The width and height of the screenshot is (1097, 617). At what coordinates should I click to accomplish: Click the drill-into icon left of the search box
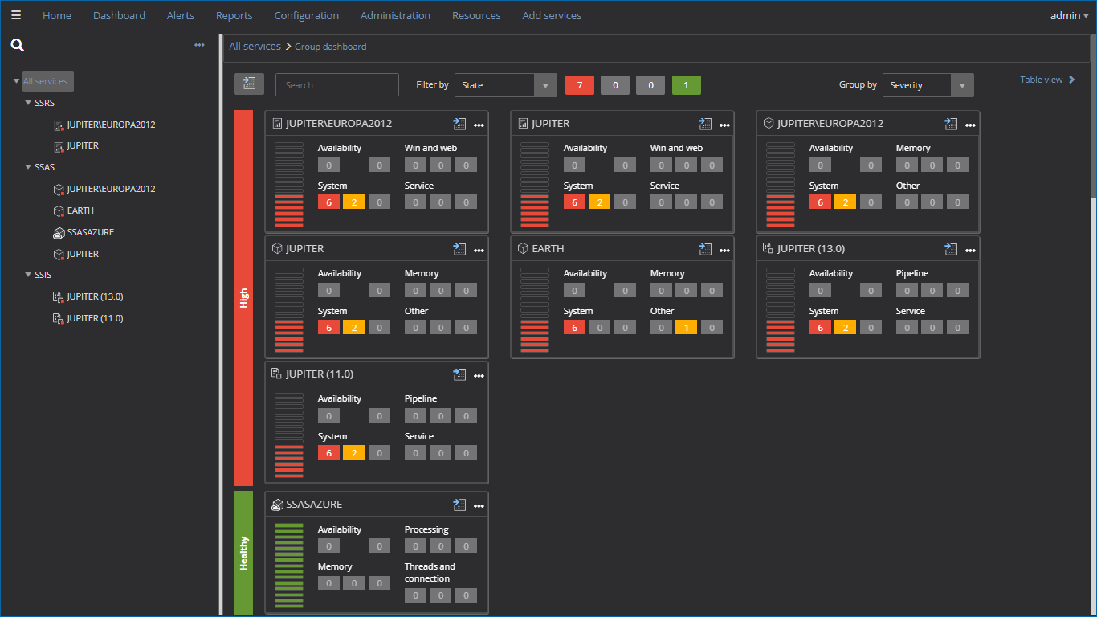tap(249, 83)
